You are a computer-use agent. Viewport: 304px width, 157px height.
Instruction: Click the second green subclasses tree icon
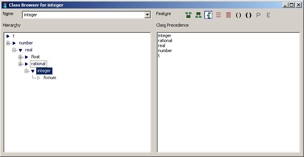(198, 15)
